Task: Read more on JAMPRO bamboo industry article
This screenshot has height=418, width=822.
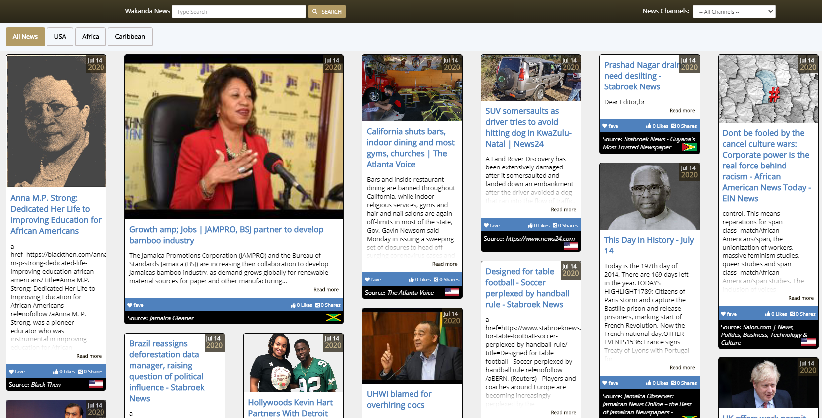Action: (326, 290)
